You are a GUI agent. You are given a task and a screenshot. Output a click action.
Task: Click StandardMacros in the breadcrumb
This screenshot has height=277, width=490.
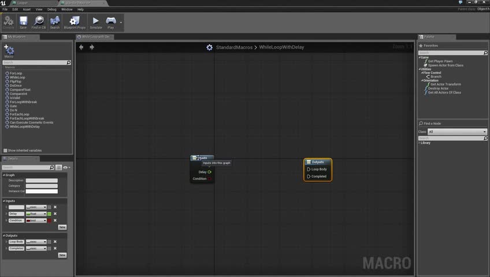(234, 47)
